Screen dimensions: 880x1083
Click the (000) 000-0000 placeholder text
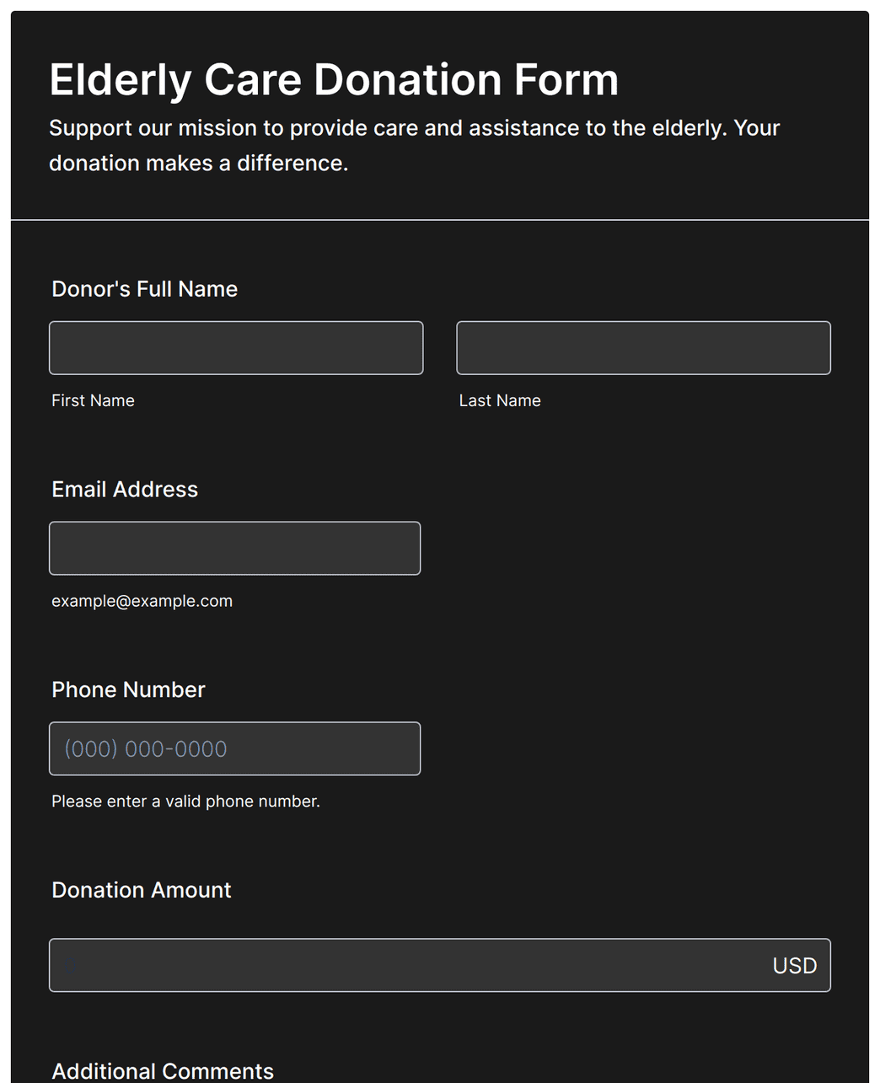point(146,749)
